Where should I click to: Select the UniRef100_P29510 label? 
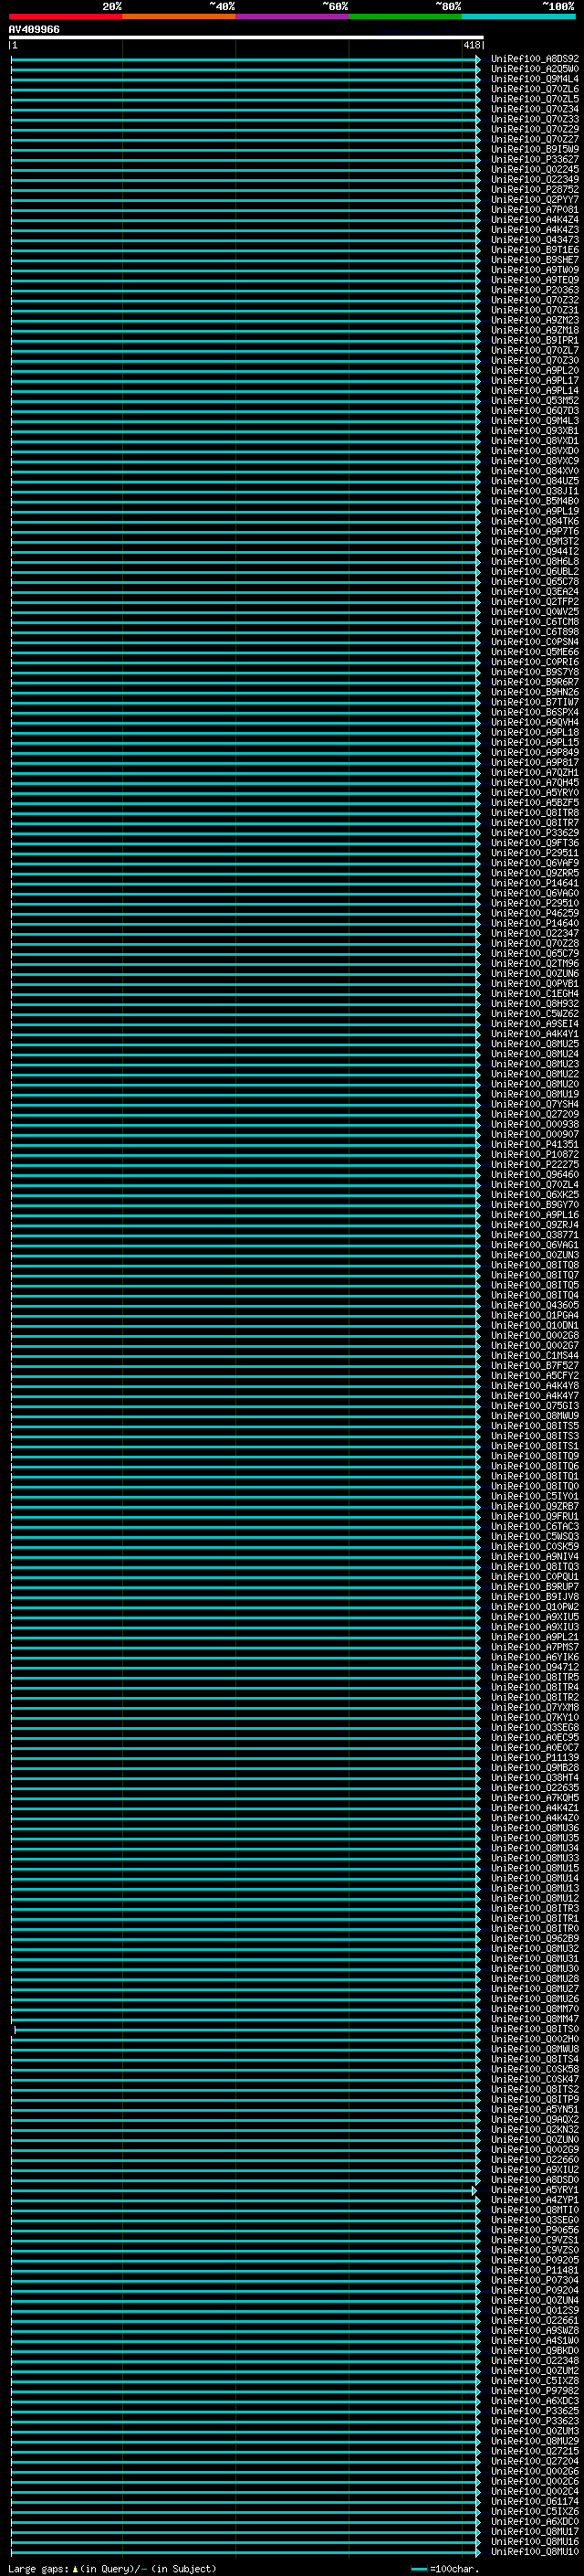(534, 903)
